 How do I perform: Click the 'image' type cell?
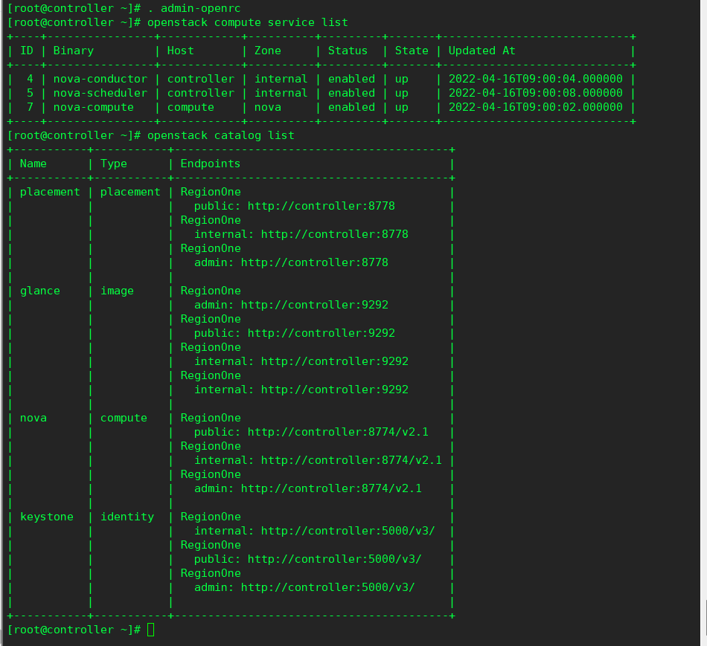coord(117,291)
